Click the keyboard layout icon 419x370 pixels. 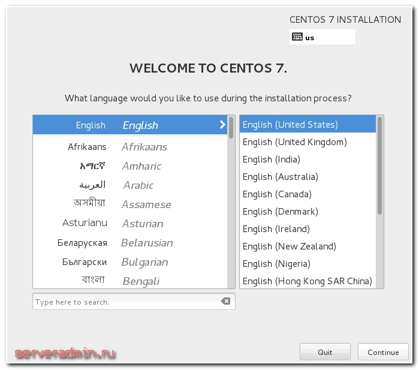tap(297, 37)
